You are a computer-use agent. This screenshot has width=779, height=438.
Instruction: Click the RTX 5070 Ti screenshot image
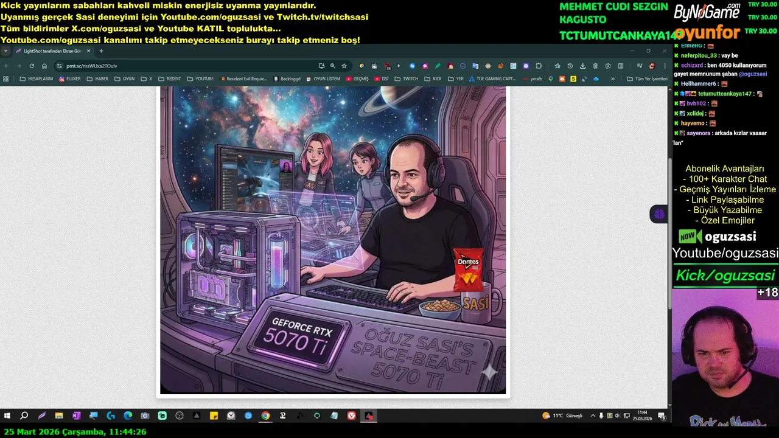coord(333,240)
